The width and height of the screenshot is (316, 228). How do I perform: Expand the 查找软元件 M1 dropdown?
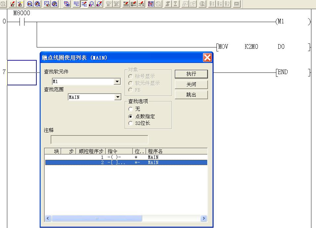[117, 81]
